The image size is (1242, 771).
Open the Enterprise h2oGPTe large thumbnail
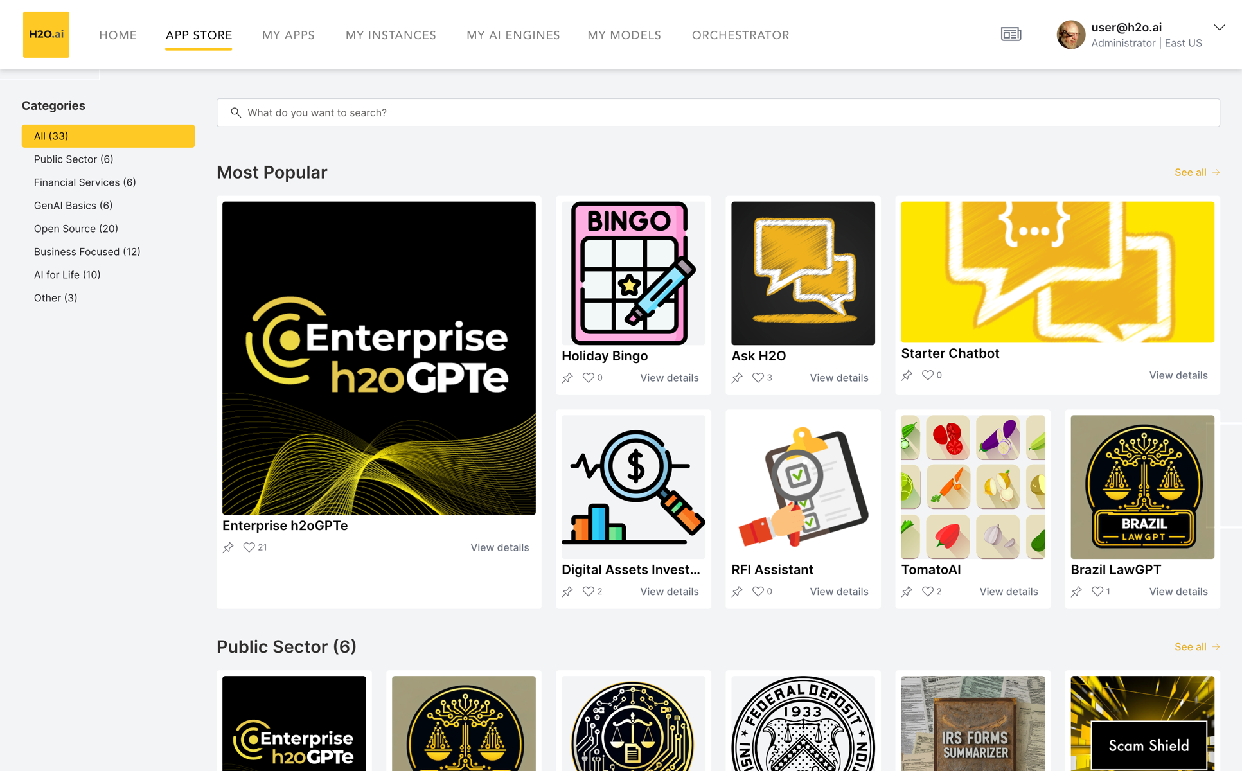(x=379, y=358)
